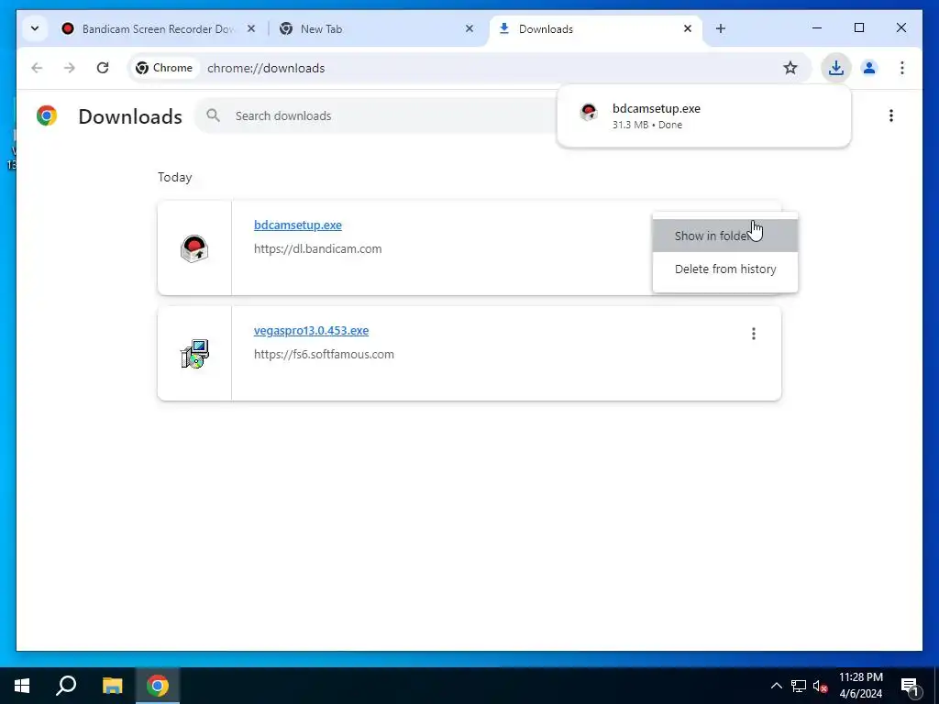
Task: Close the Downloads tab
Action: tap(688, 28)
